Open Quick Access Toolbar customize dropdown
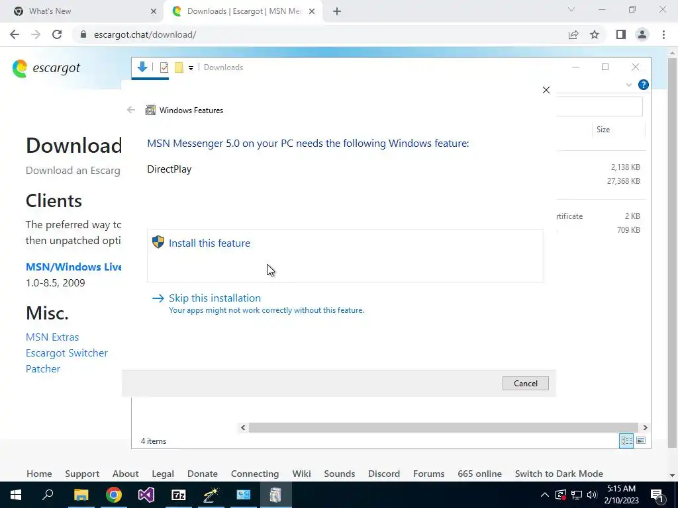 (191, 68)
